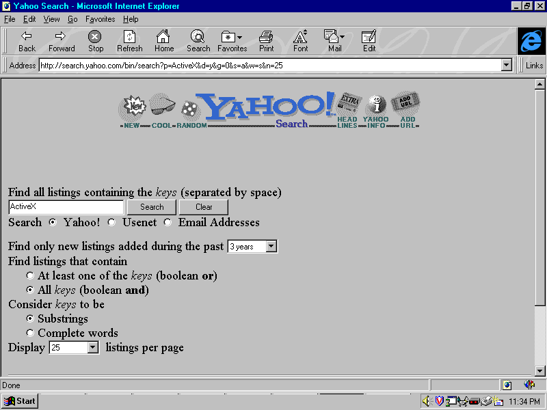This screenshot has width=547, height=410.
Task: Click the Search button beside the keys field
Action: 152,207
